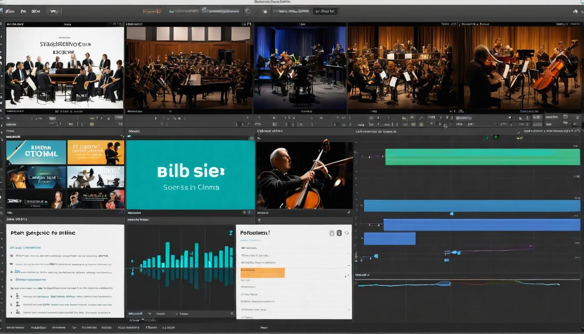Click the light gray square icon in Polroument header

click(x=332, y=233)
